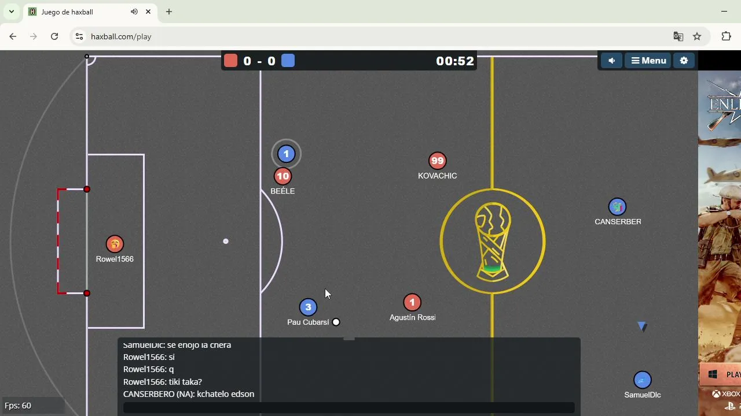Viewport: 741px width, 416px height.
Task: Click the chat resize handle above chat
Action: pos(349,338)
